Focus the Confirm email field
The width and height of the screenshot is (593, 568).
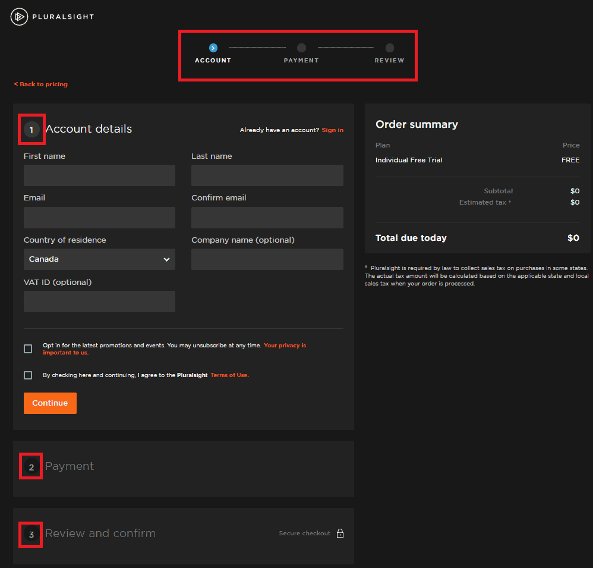(267, 218)
